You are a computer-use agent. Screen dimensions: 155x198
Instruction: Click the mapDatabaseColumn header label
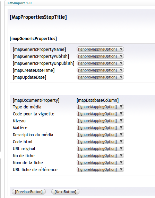pyautogui.click(x=97, y=100)
